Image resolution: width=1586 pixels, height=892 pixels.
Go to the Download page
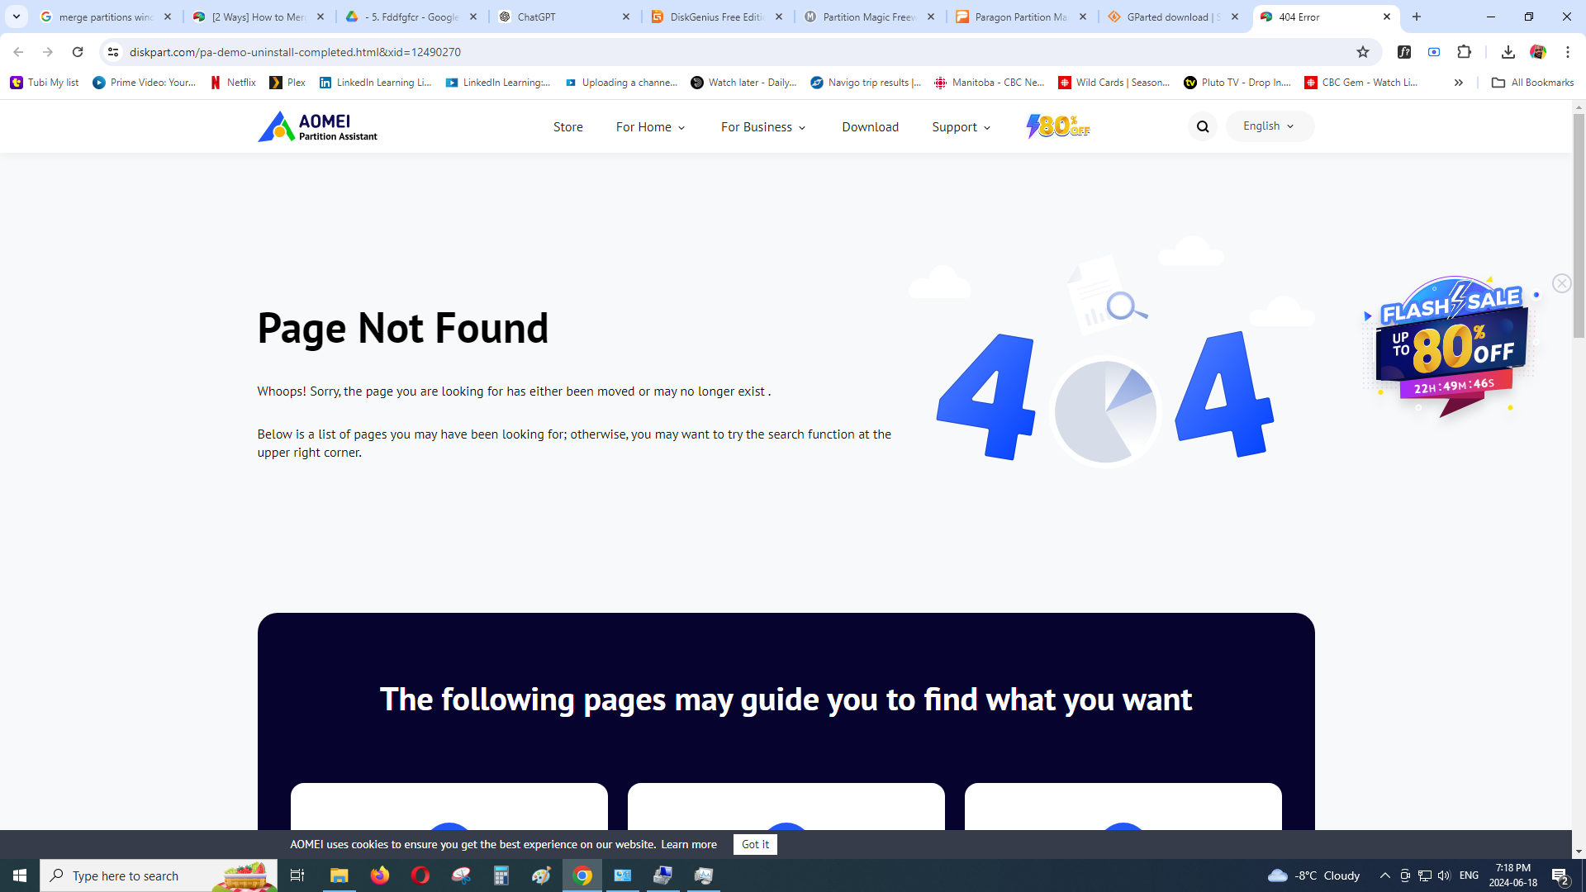click(x=870, y=127)
